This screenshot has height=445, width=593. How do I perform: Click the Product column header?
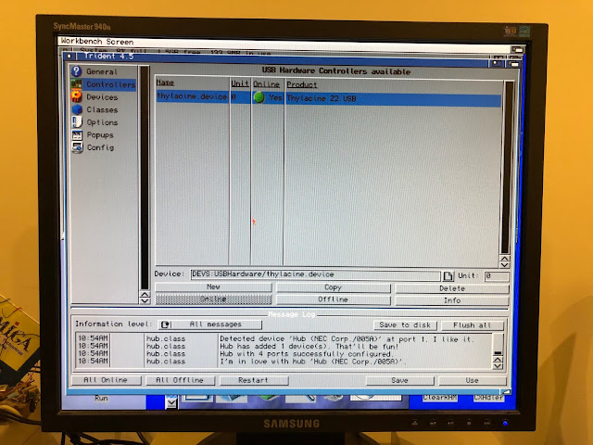[x=302, y=84]
